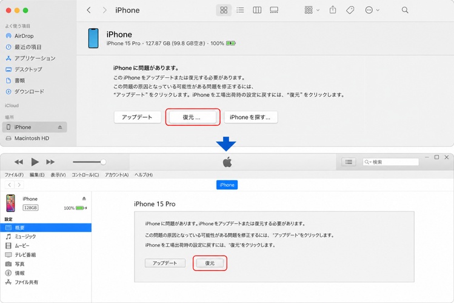Open 最近の項目 in Finder sidebar
The image size is (454, 303).
tap(24, 47)
